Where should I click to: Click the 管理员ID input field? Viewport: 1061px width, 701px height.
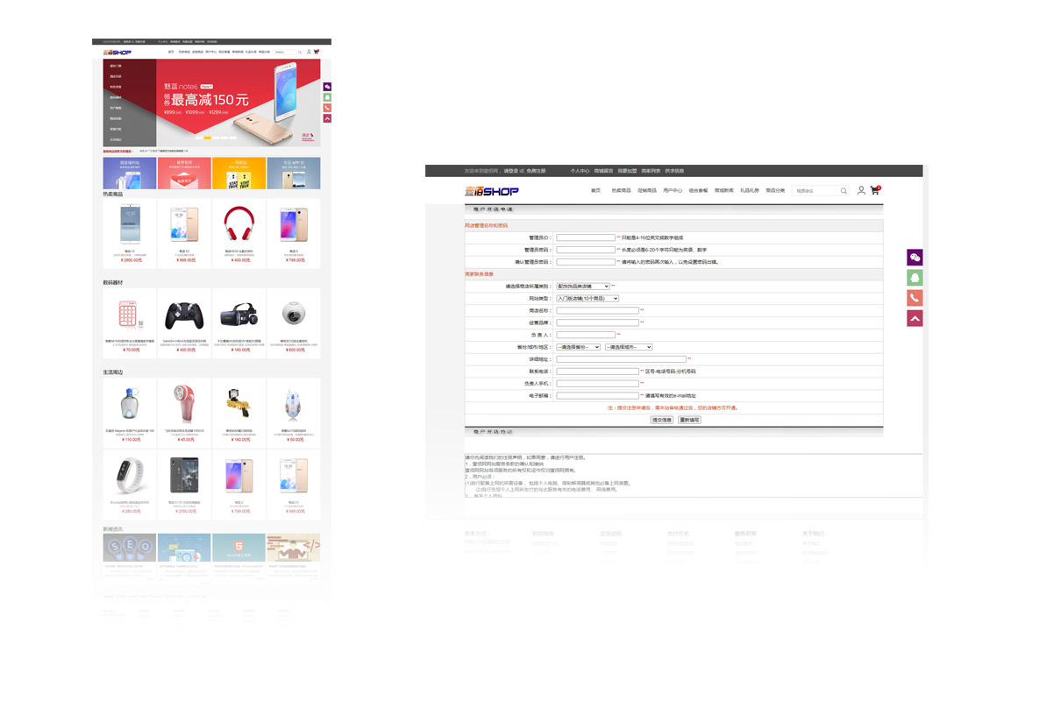586,237
